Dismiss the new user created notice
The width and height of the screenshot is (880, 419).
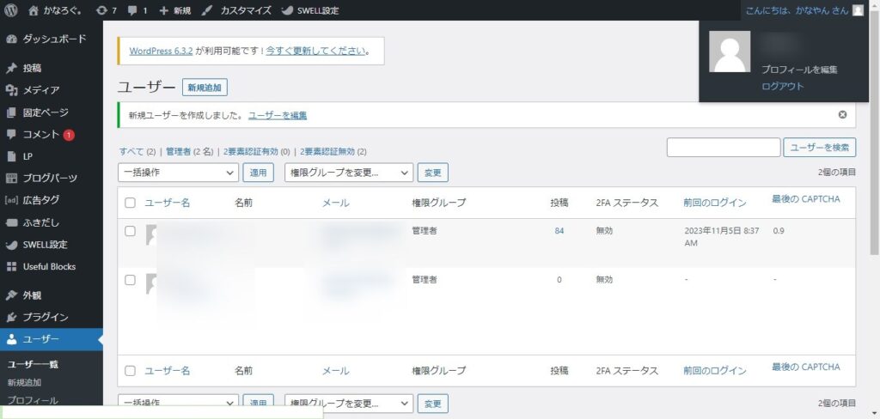coord(842,114)
